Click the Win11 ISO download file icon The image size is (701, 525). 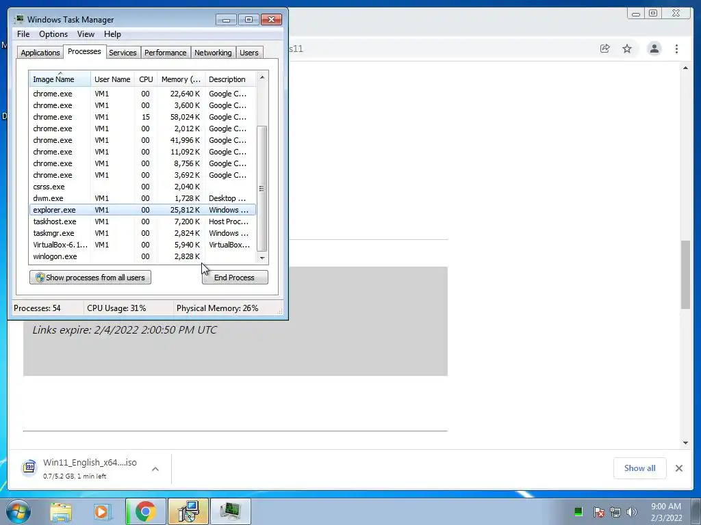click(29, 468)
